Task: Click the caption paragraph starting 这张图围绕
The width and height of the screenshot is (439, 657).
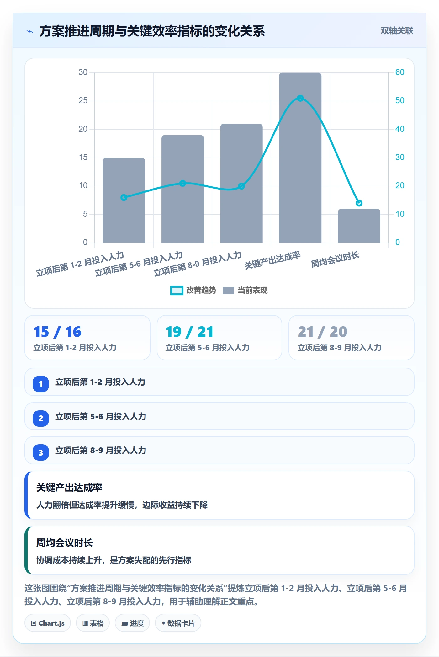Action: [216, 595]
